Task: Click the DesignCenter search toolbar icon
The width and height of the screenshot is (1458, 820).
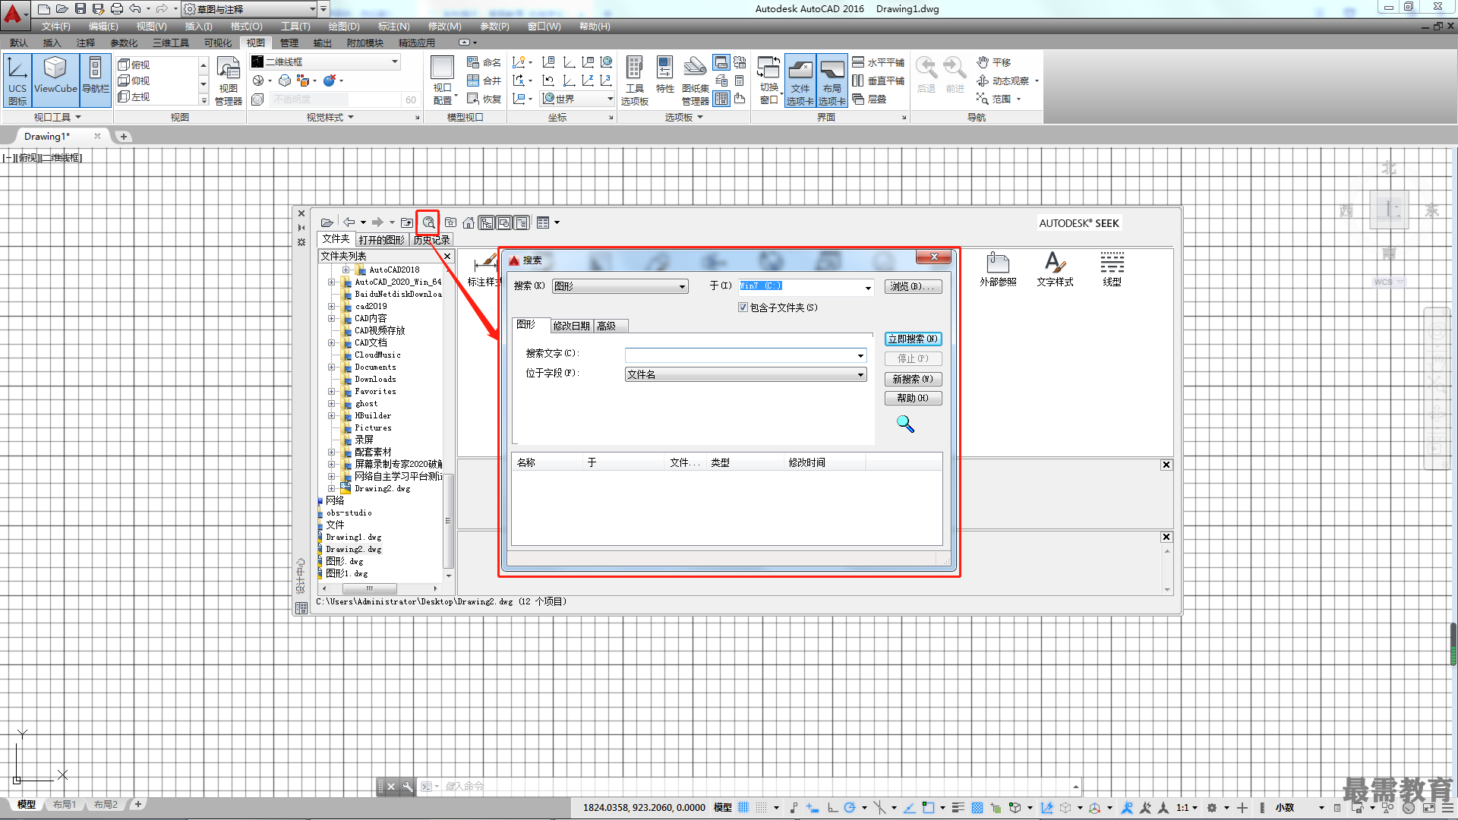Action: click(428, 222)
